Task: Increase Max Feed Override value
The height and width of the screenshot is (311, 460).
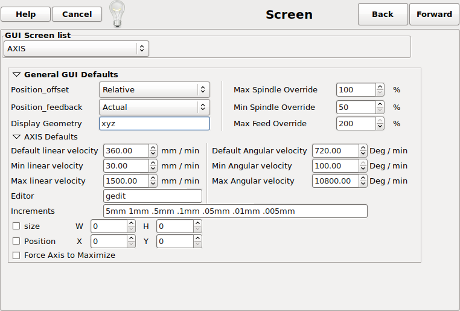Action: tap(380, 121)
